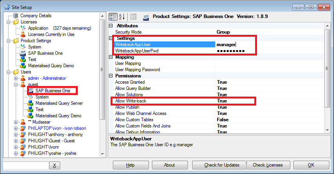Click the WritebackAppUser value field

(x=270, y=45)
